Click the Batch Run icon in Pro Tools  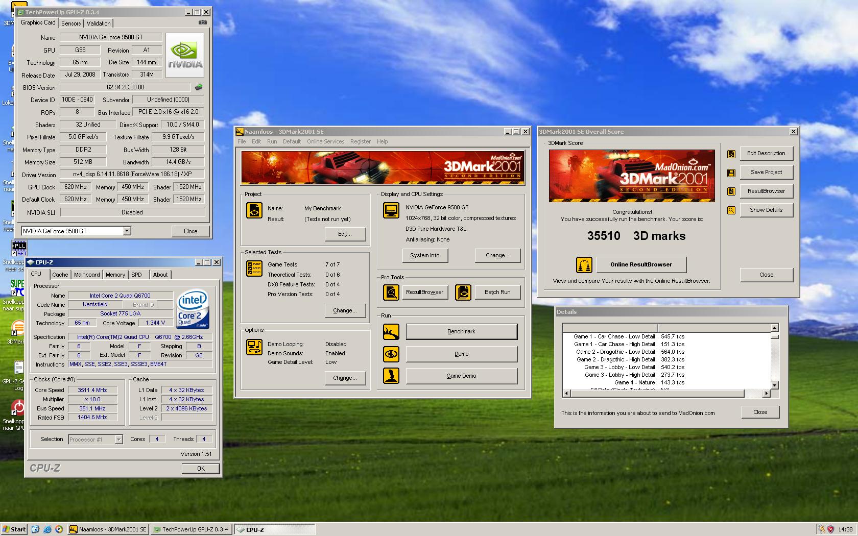[x=463, y=293]
